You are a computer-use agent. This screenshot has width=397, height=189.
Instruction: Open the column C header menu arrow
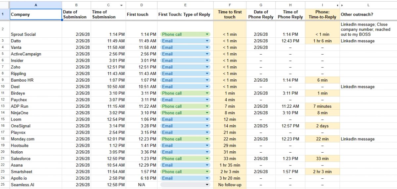pyautogui.click(x=121, y=5)
